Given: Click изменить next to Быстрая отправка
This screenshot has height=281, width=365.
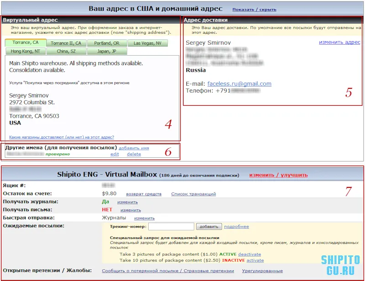Looking at the screenshot, I should (144, 218).
